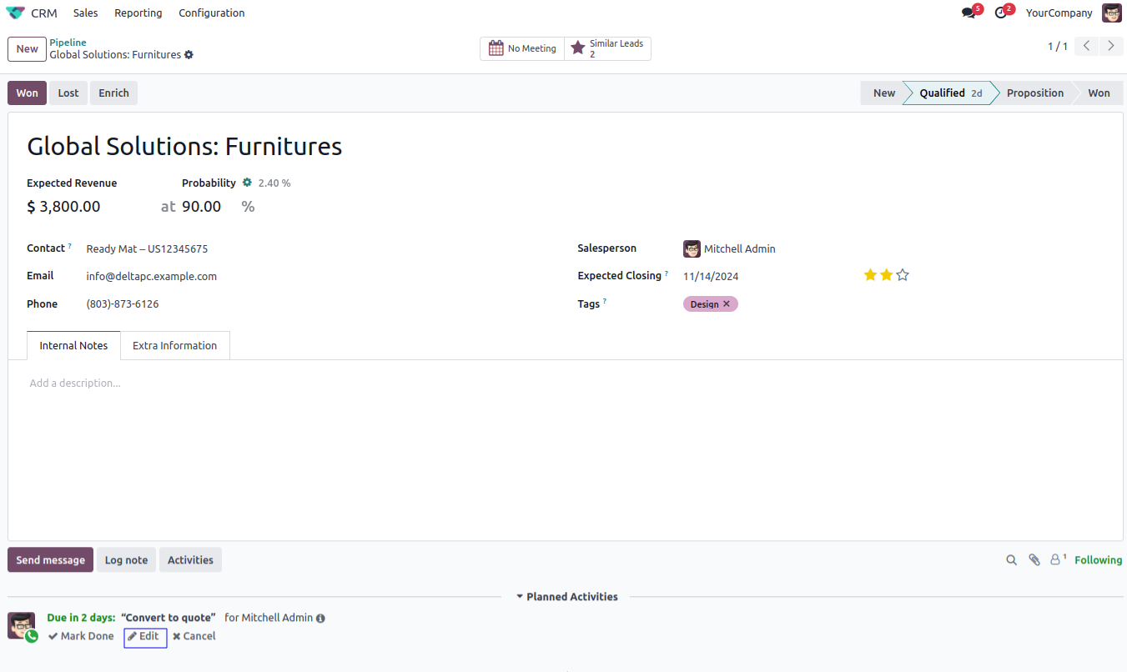The height and width of the screenshot is (672, 1127).
Task: Search messages with the magnifier icon
Action: tap(1011, 560)
